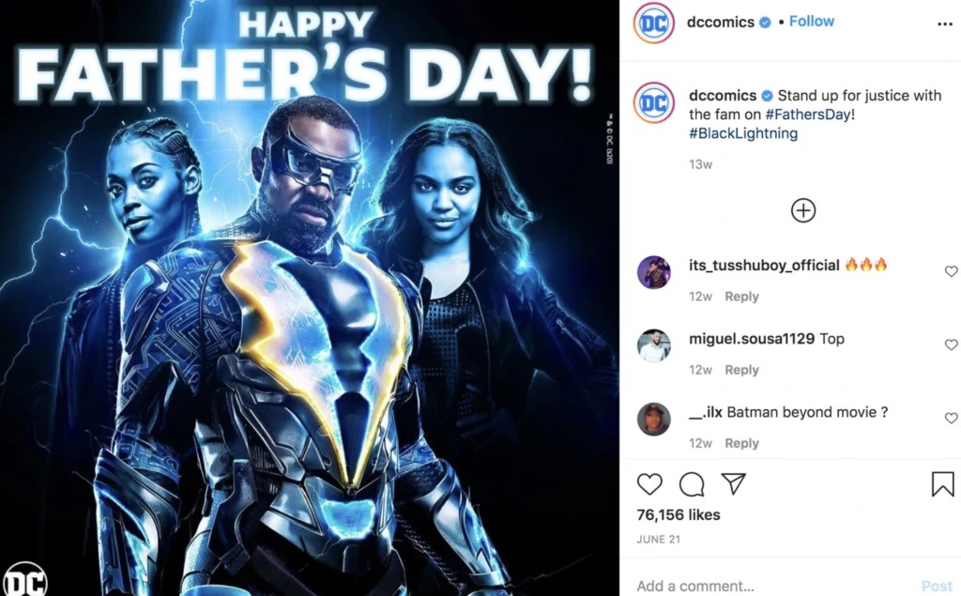961x596 pixels.
Task: Click the DC profile picture in header
Action: pos(654,23)
